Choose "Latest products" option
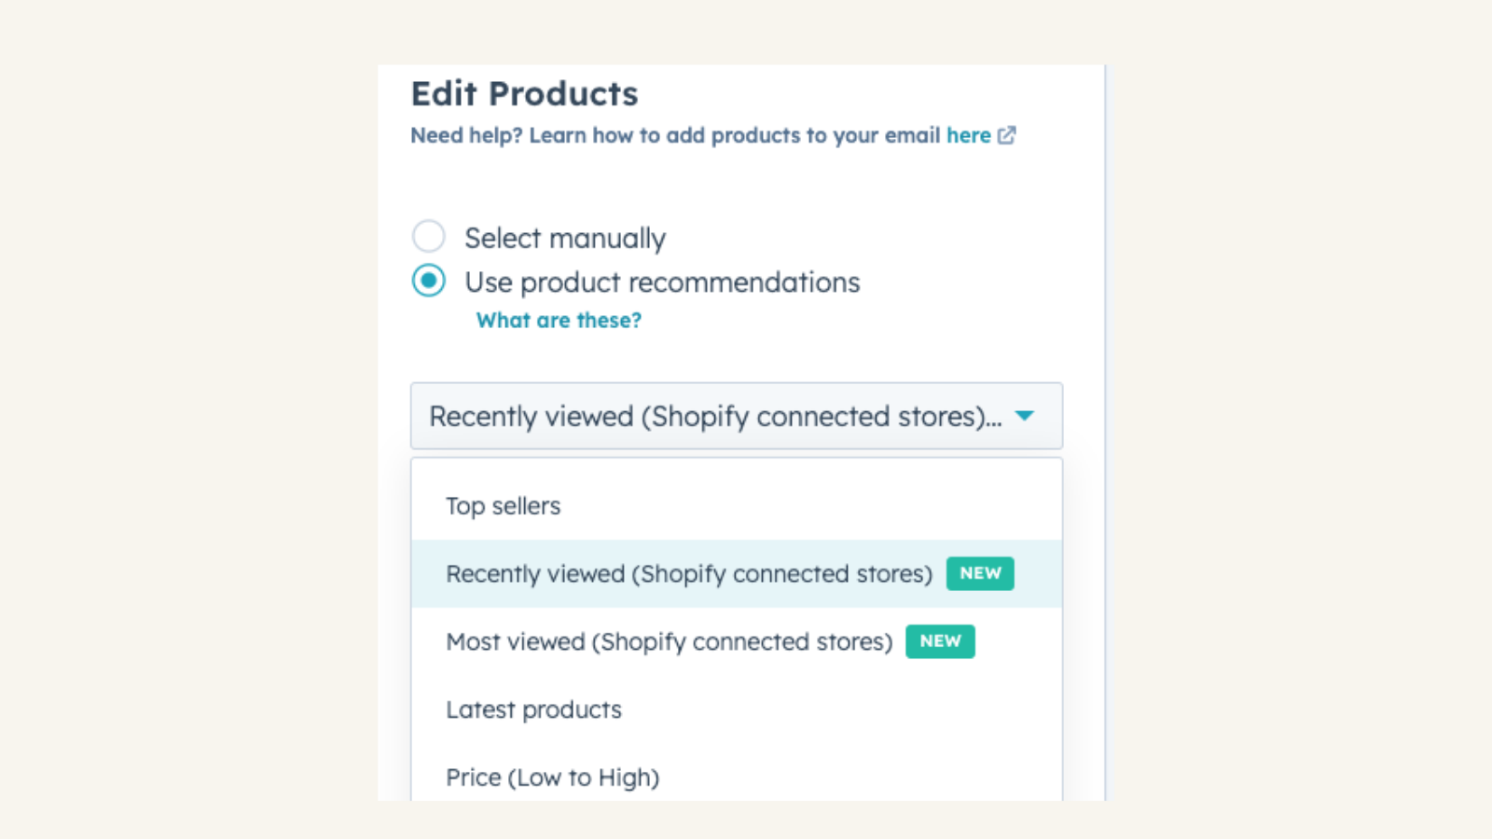This screenshot has width=1492, height=839. [x=533, y=709]
